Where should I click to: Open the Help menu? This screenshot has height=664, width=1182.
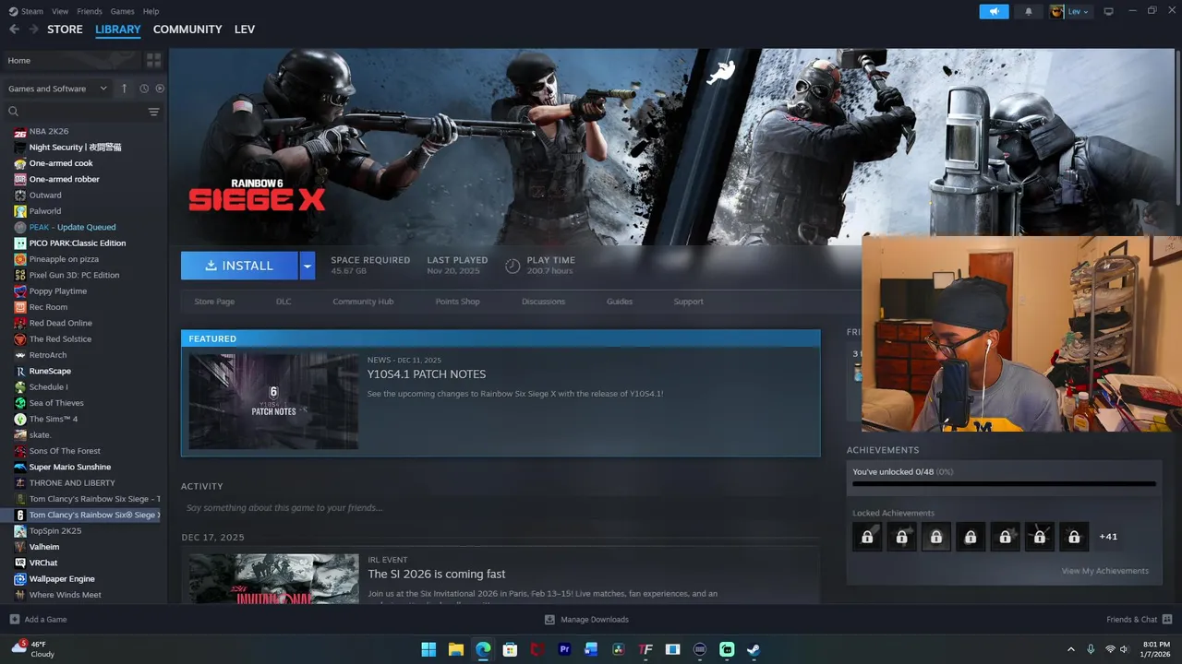151,11
